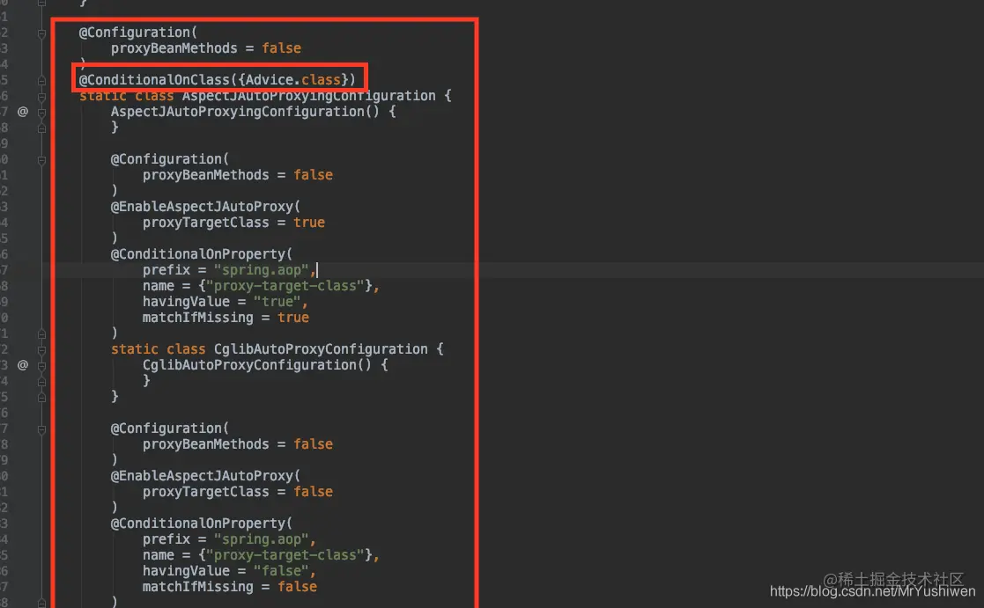Click fold end marker closing AspectJAutoProxyingConfiguration() constructor
Viewport: 984px width, 608px height.
41,128
